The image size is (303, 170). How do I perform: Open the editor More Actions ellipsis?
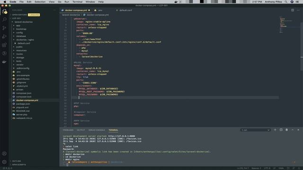[298, 10]
